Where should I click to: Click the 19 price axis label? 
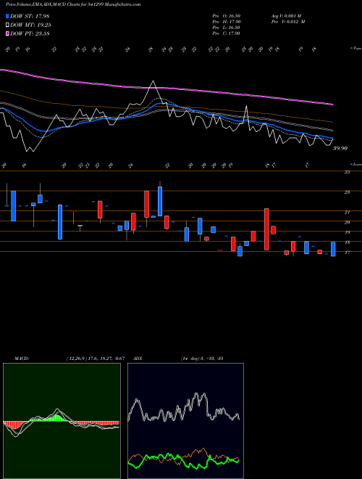click(347, 232)
